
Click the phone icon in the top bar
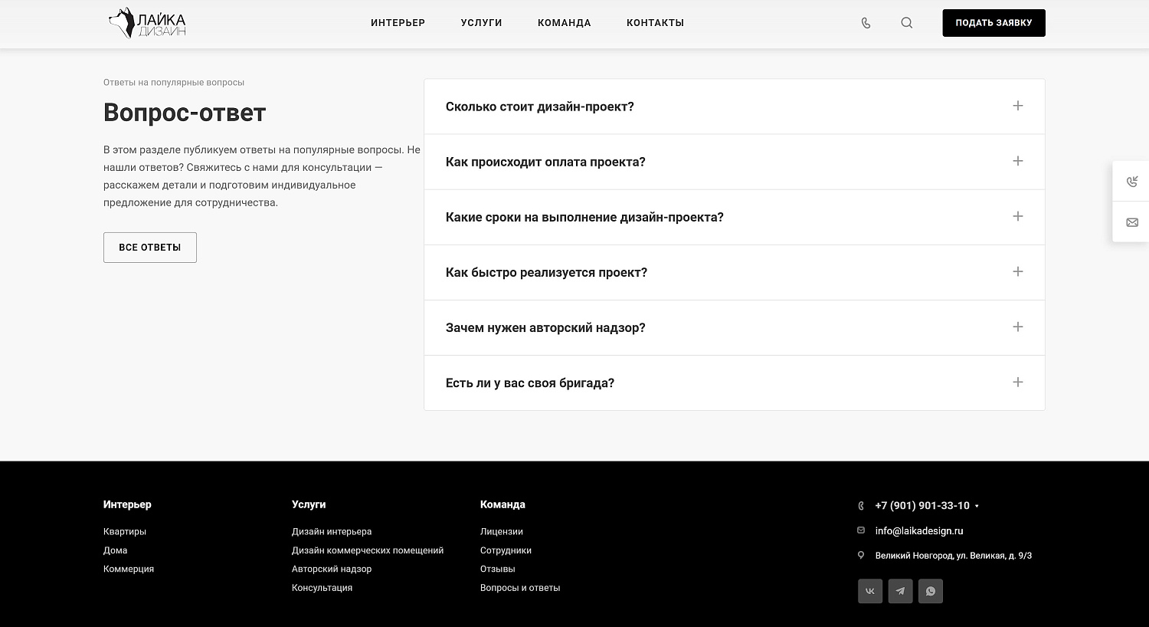pos(865,23)
